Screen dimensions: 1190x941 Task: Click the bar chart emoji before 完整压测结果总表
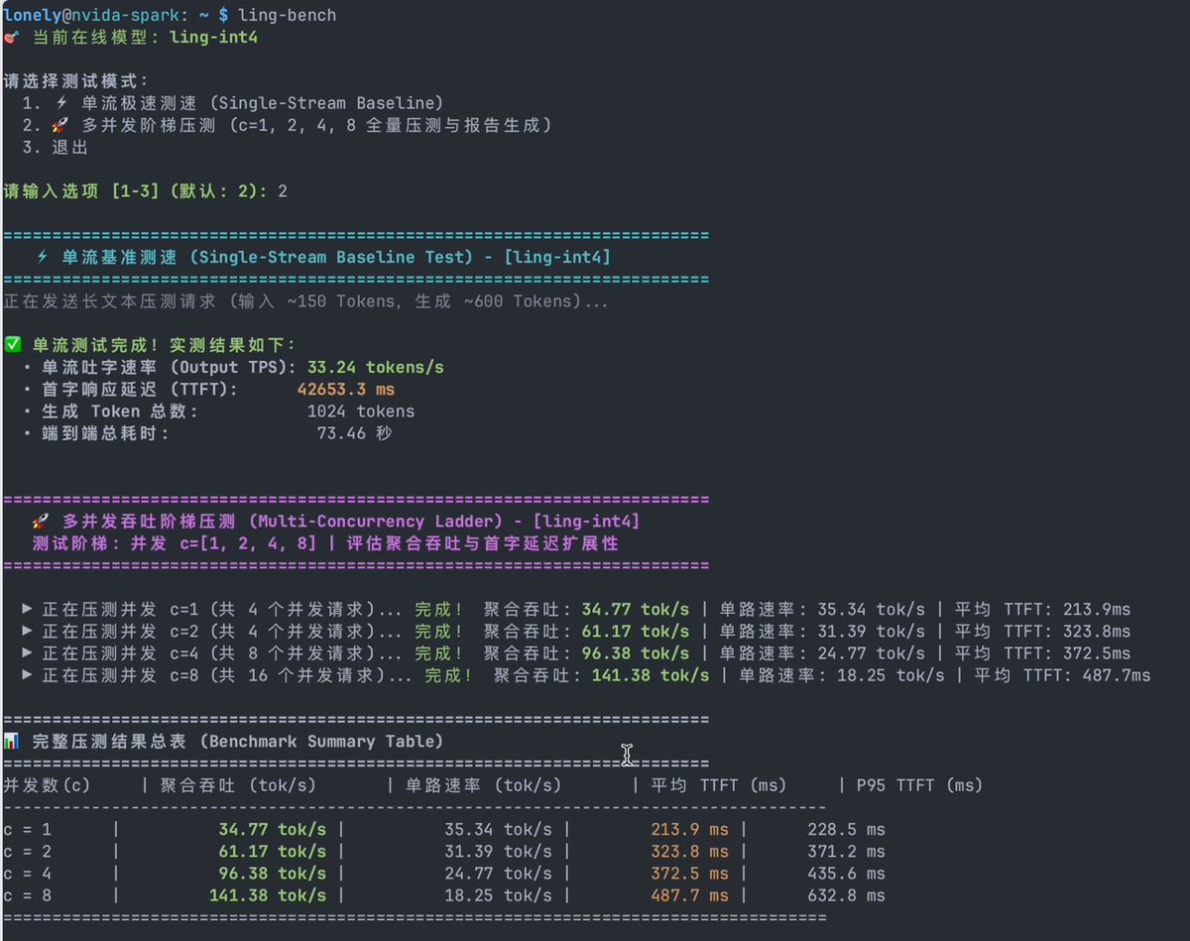(x=12, y=741)
